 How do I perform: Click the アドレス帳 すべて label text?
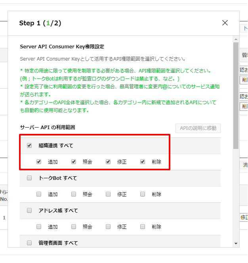point(58,210)
